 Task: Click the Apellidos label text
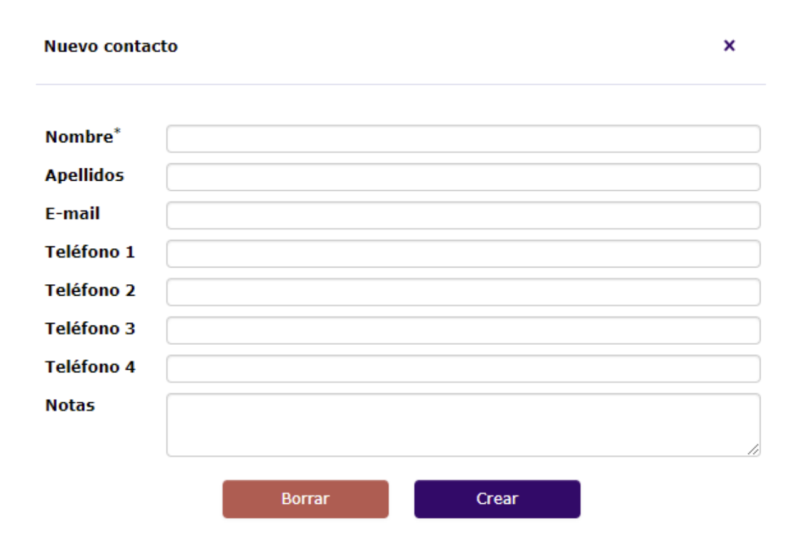pos(84,176)
